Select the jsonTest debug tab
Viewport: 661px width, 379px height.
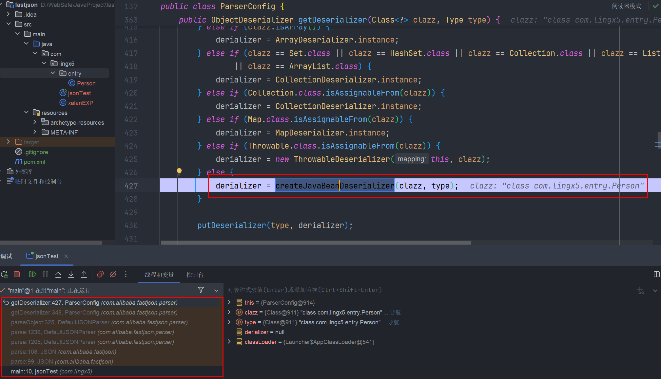tap(47, 256)
